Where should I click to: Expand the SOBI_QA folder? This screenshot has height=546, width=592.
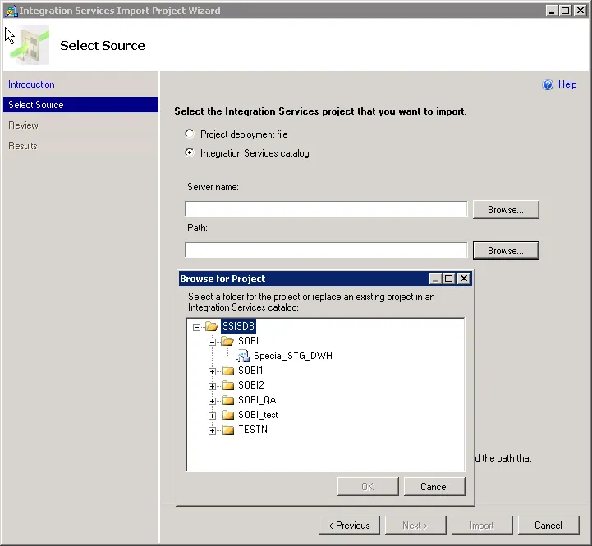[212, 401]
